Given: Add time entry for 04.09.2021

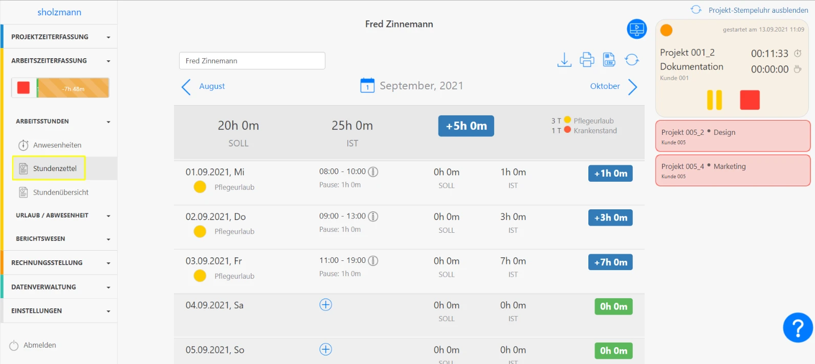Looking at the screenshot, I should pos(326,305).
